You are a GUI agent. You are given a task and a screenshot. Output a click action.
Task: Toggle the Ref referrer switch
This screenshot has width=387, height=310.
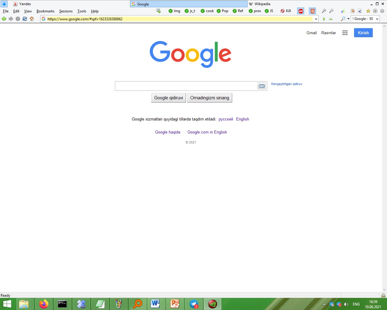pos(238,11)
